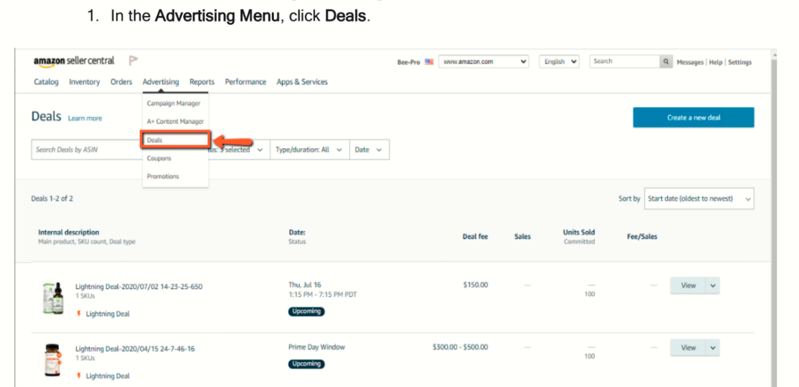Click the flag icon beside the logo
Image resolution: width=799 pixels, height=387 pixels.
tap(133, 60)
